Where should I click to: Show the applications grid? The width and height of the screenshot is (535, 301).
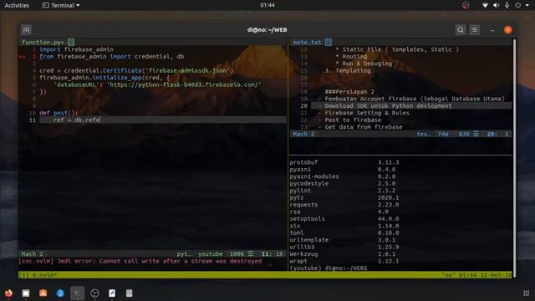[526, 293]
